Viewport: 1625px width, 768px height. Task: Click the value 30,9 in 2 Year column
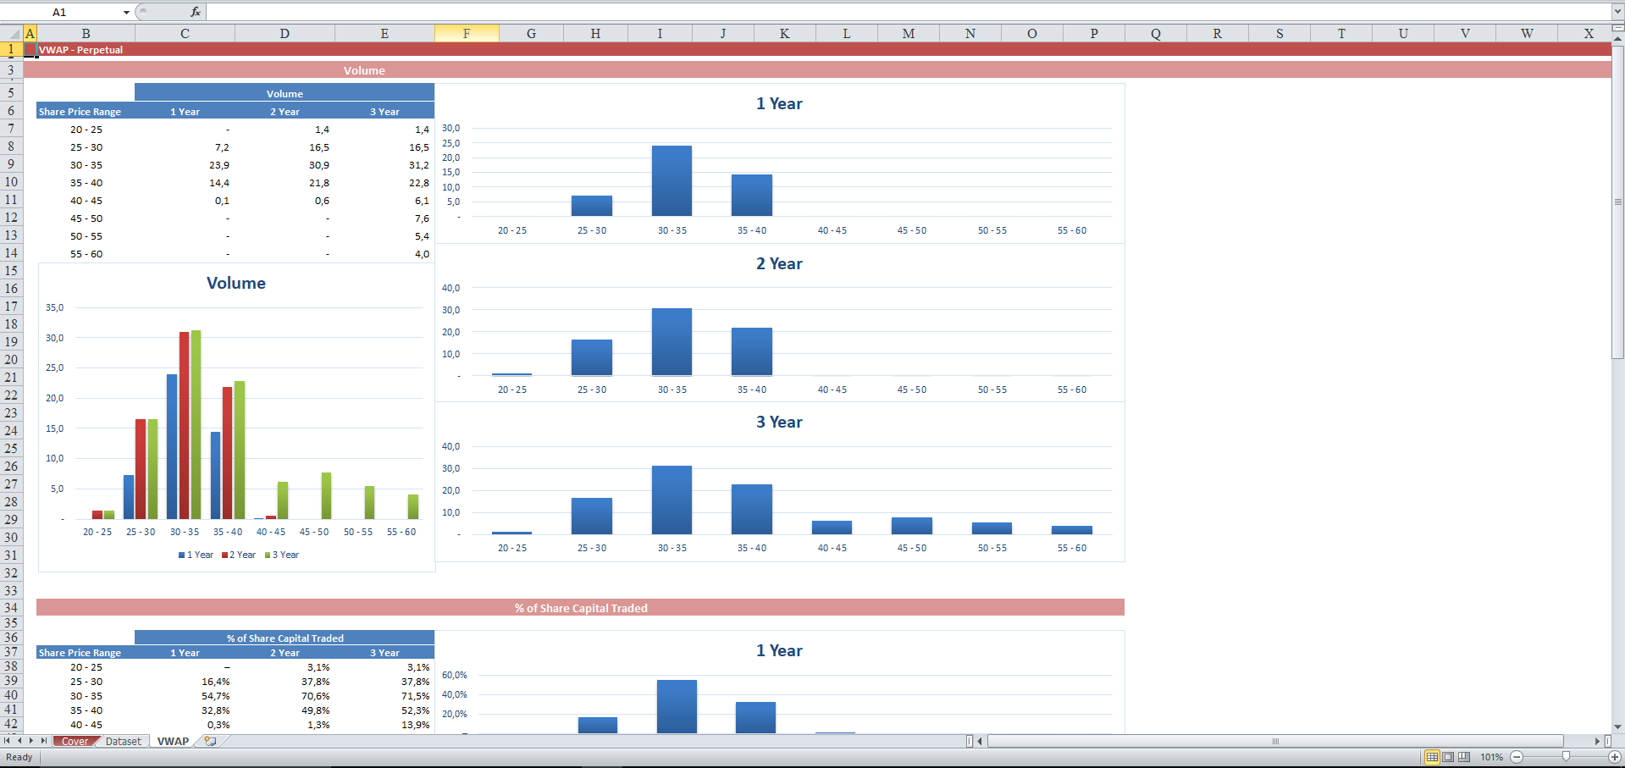pos(319,165)
